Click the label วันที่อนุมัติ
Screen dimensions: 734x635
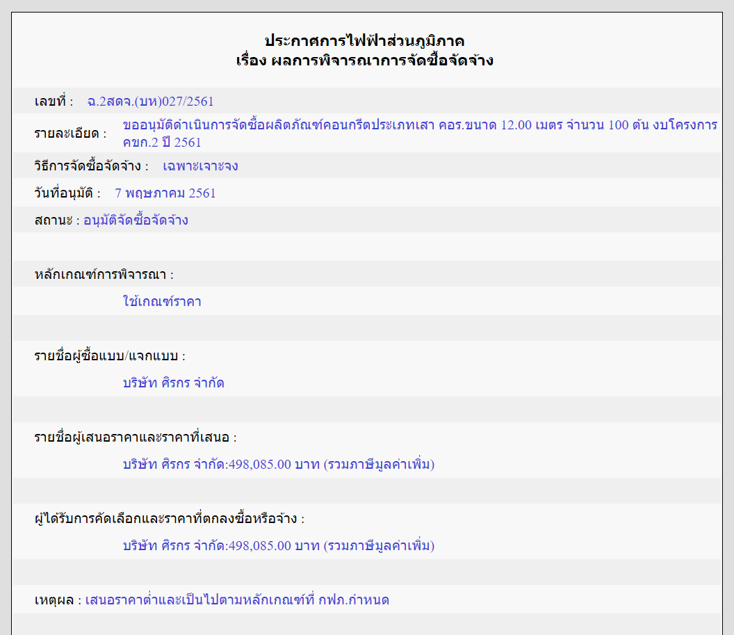pyautogui.click(x=67, y=193)
